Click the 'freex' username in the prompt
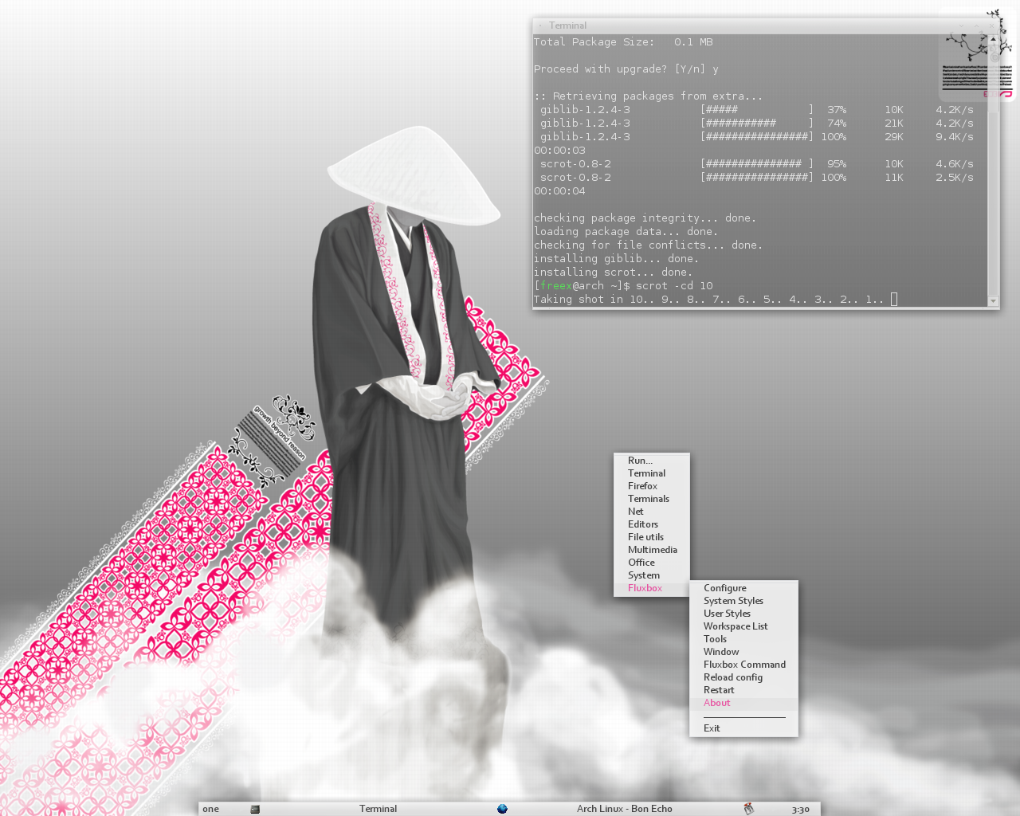 click(556, 286)
